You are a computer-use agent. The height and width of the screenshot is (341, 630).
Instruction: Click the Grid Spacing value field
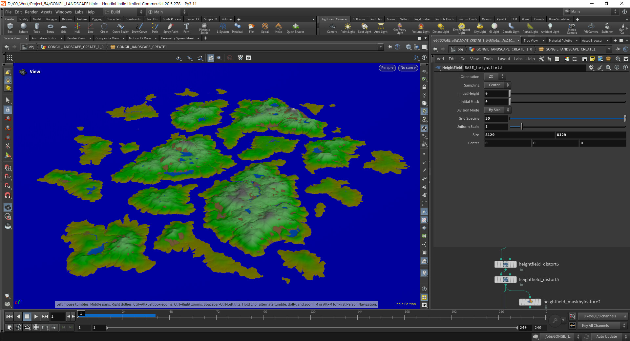click(x=496, y=118)
